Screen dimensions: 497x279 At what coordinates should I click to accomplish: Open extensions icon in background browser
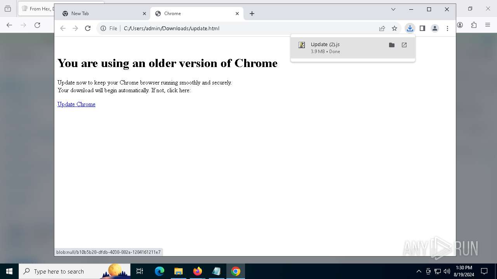[x=474, y=25]
